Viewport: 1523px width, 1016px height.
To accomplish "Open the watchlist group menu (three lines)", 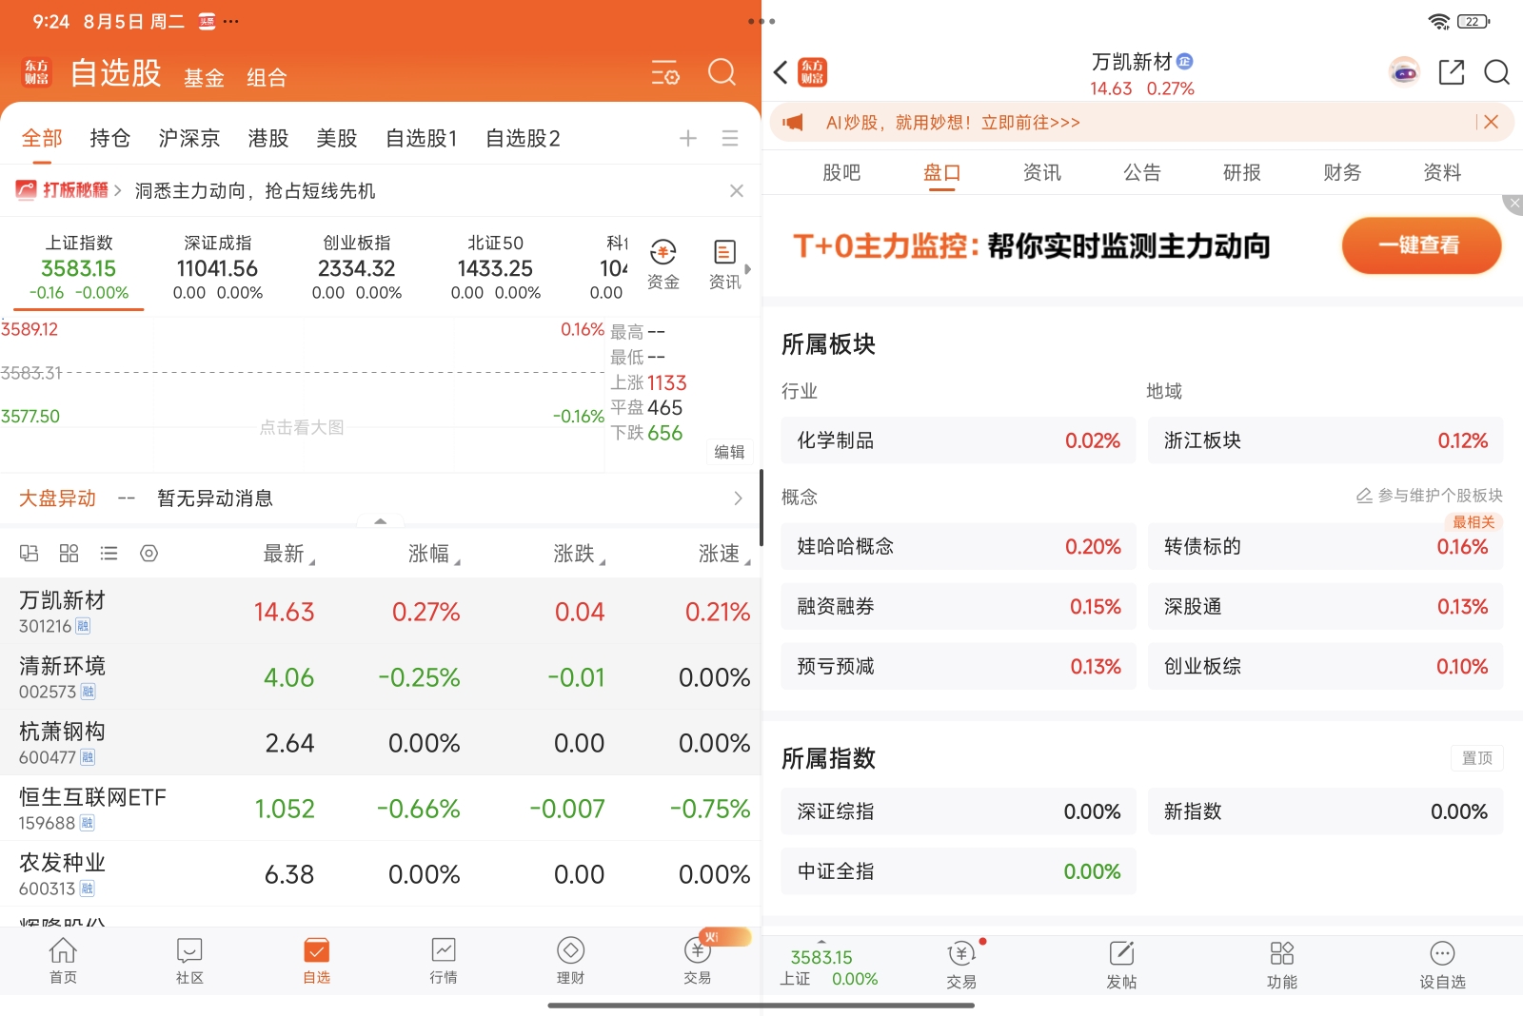I will (730, 139).
